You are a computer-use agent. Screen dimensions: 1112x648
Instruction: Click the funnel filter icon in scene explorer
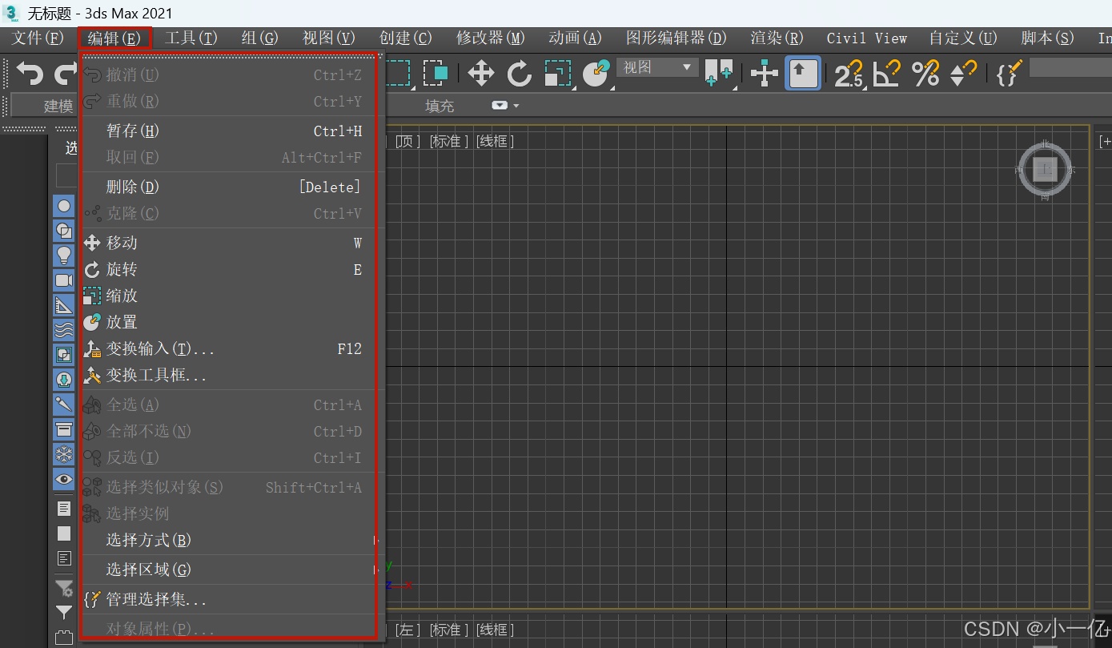(x=64, y=613)
